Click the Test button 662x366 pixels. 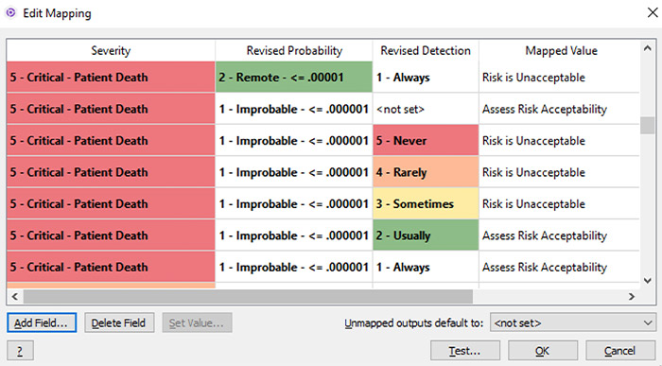(x=465, y=351)
